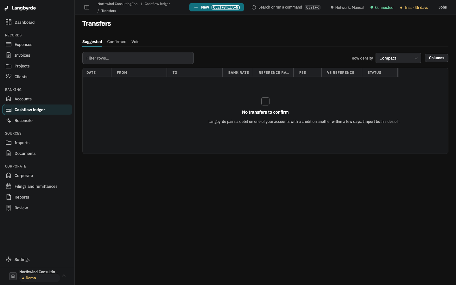Toggle the sidebar panel button
Screen dimensions: 456x285
pyautogui.click(x=87, y=7)
